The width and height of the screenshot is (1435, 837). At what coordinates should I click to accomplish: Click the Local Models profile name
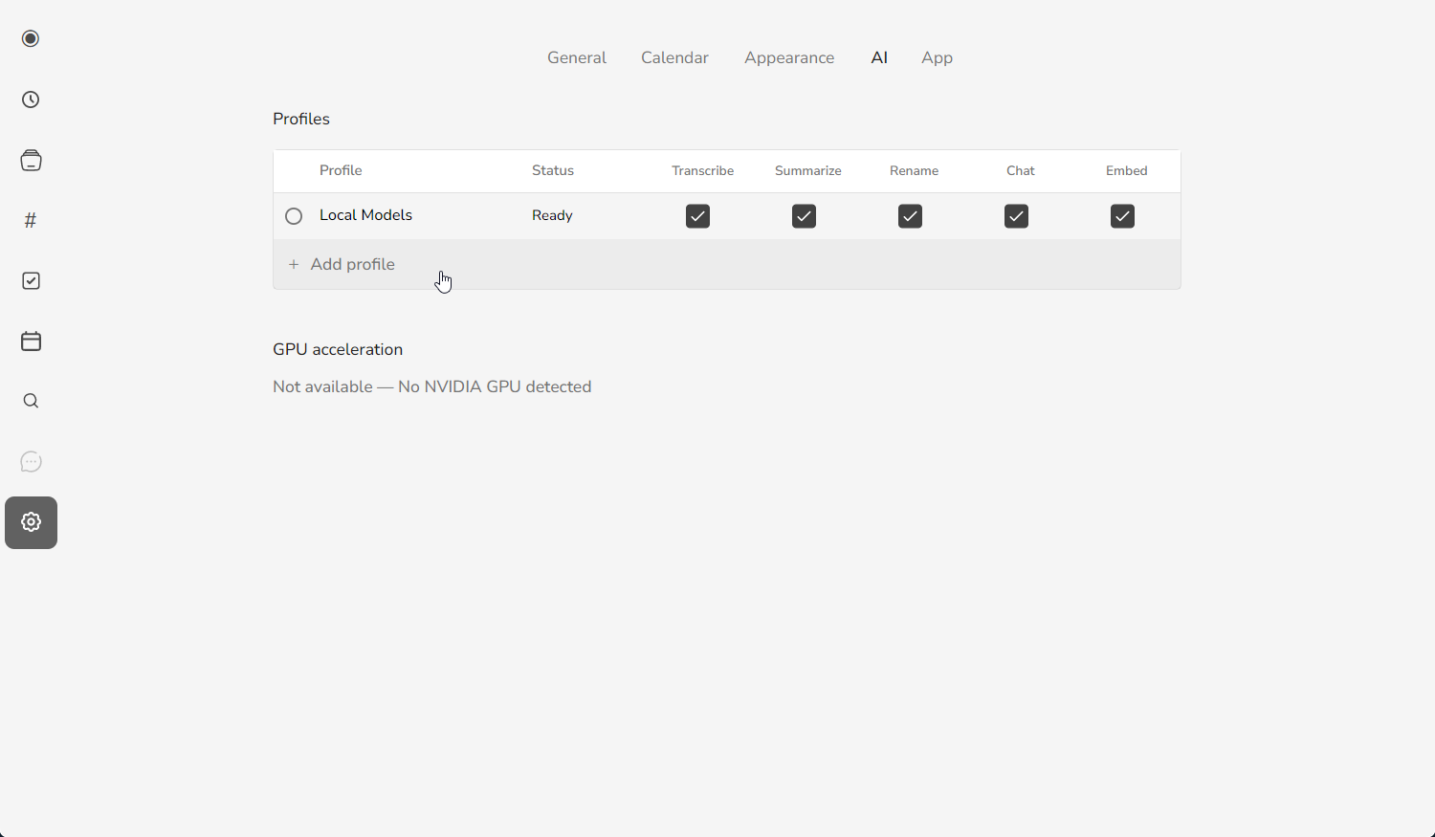tap(365, 215)
